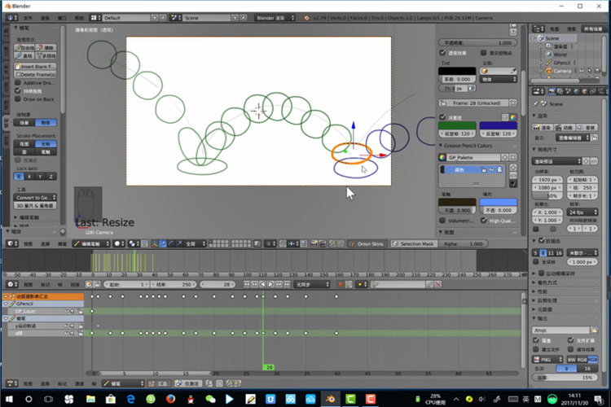
Task: Toggle the Draw on Back checkbox
Action: click(x=18, y=99)
